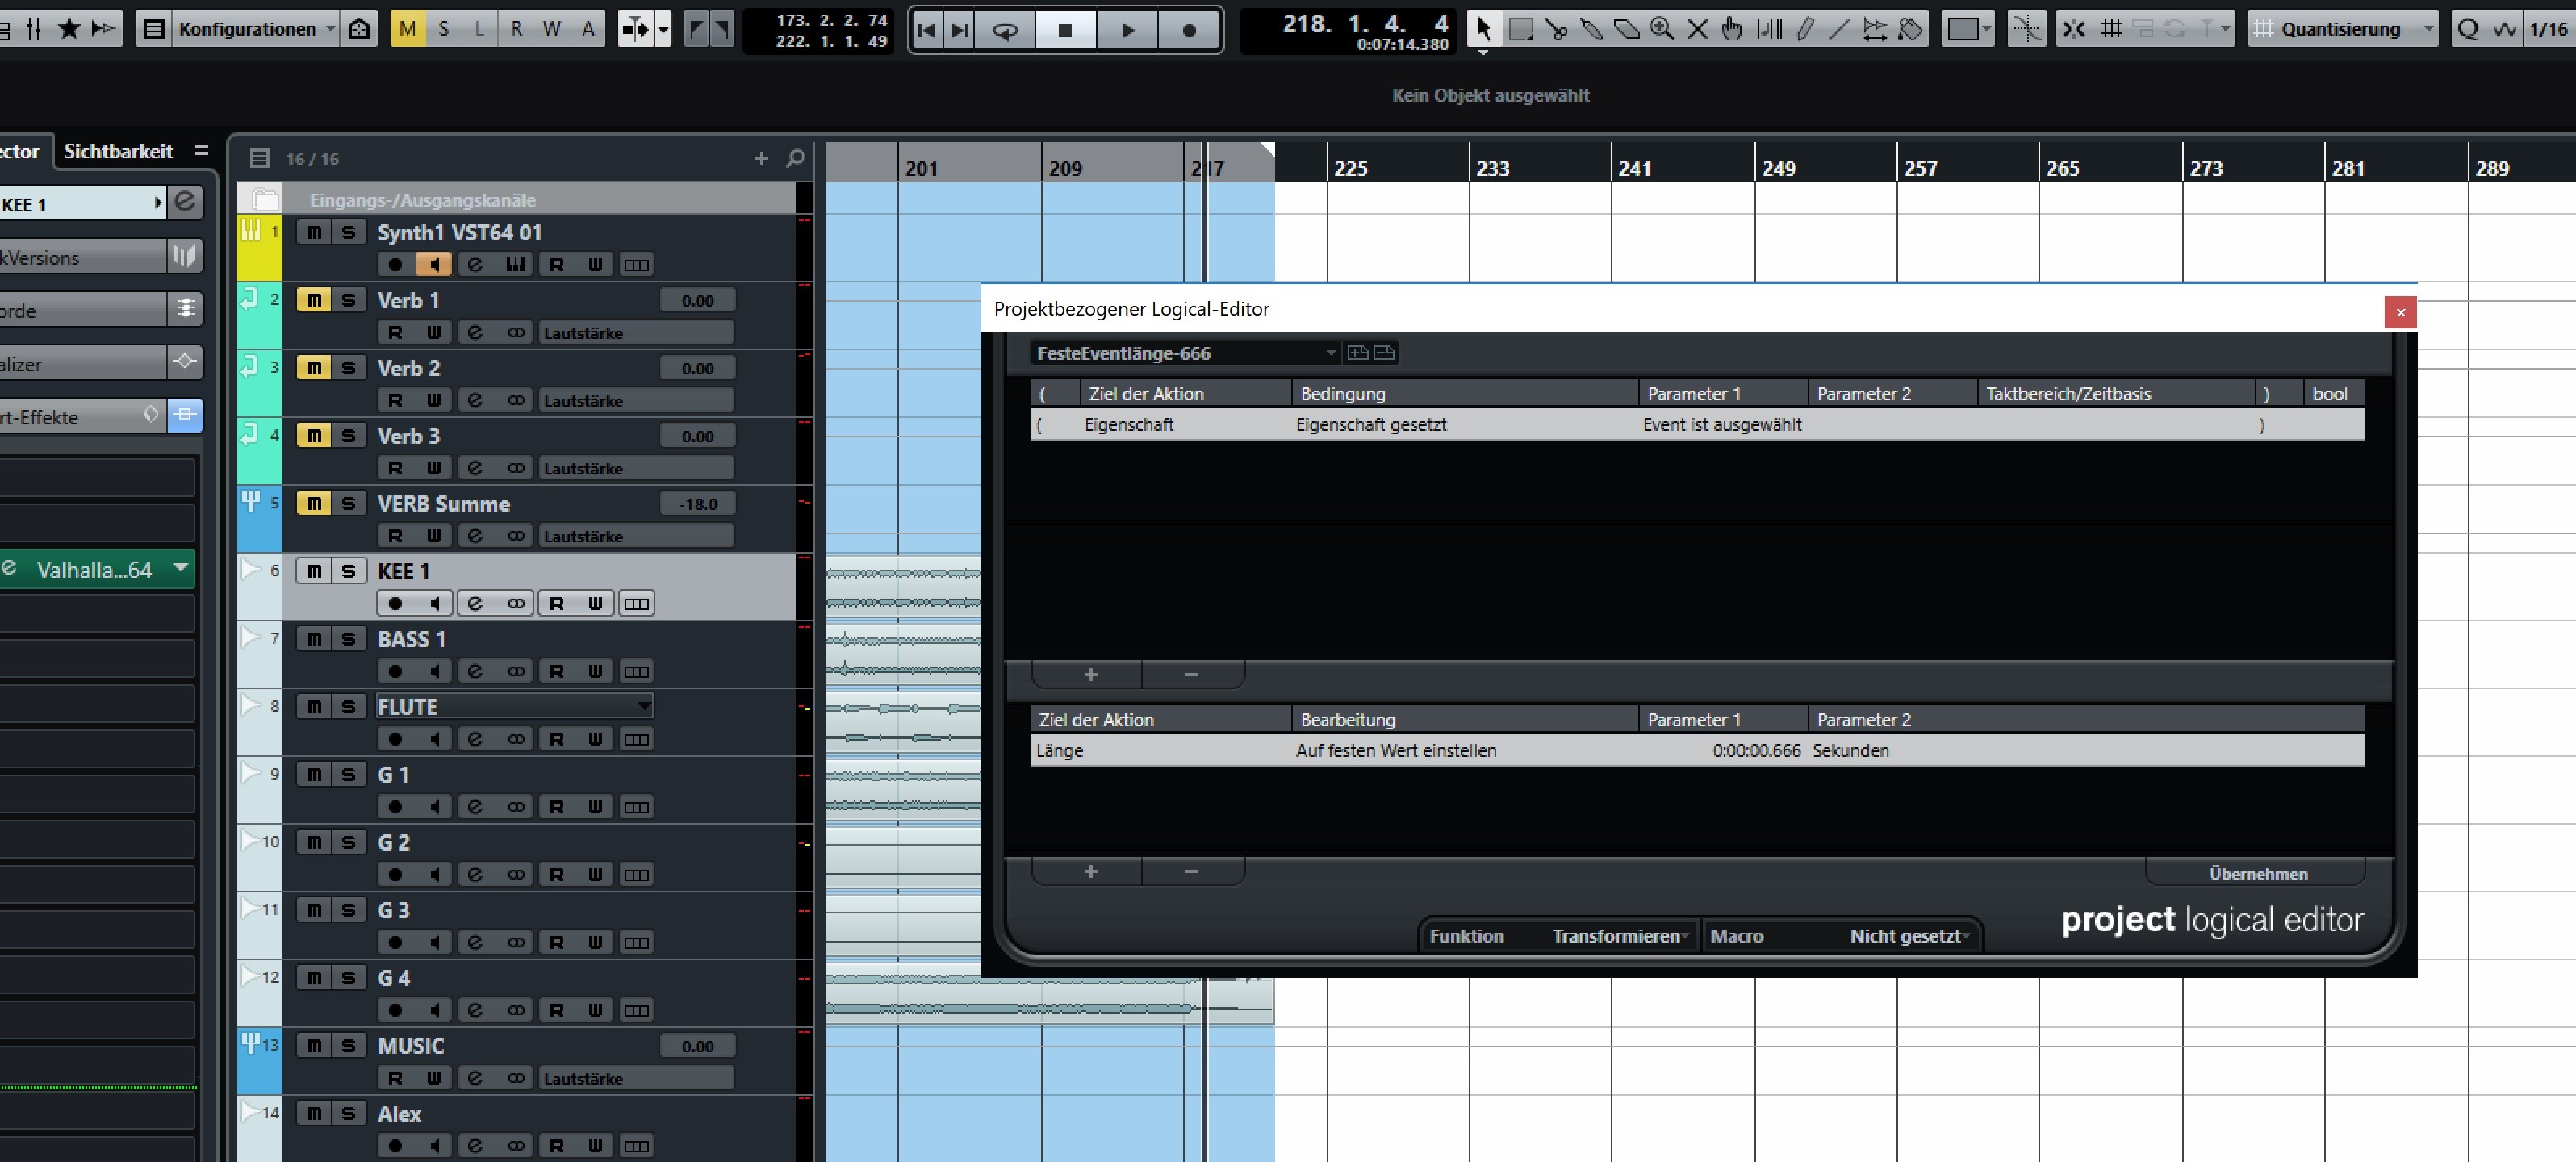Click quantize value 1/16 field

(x=2549, y=29)
